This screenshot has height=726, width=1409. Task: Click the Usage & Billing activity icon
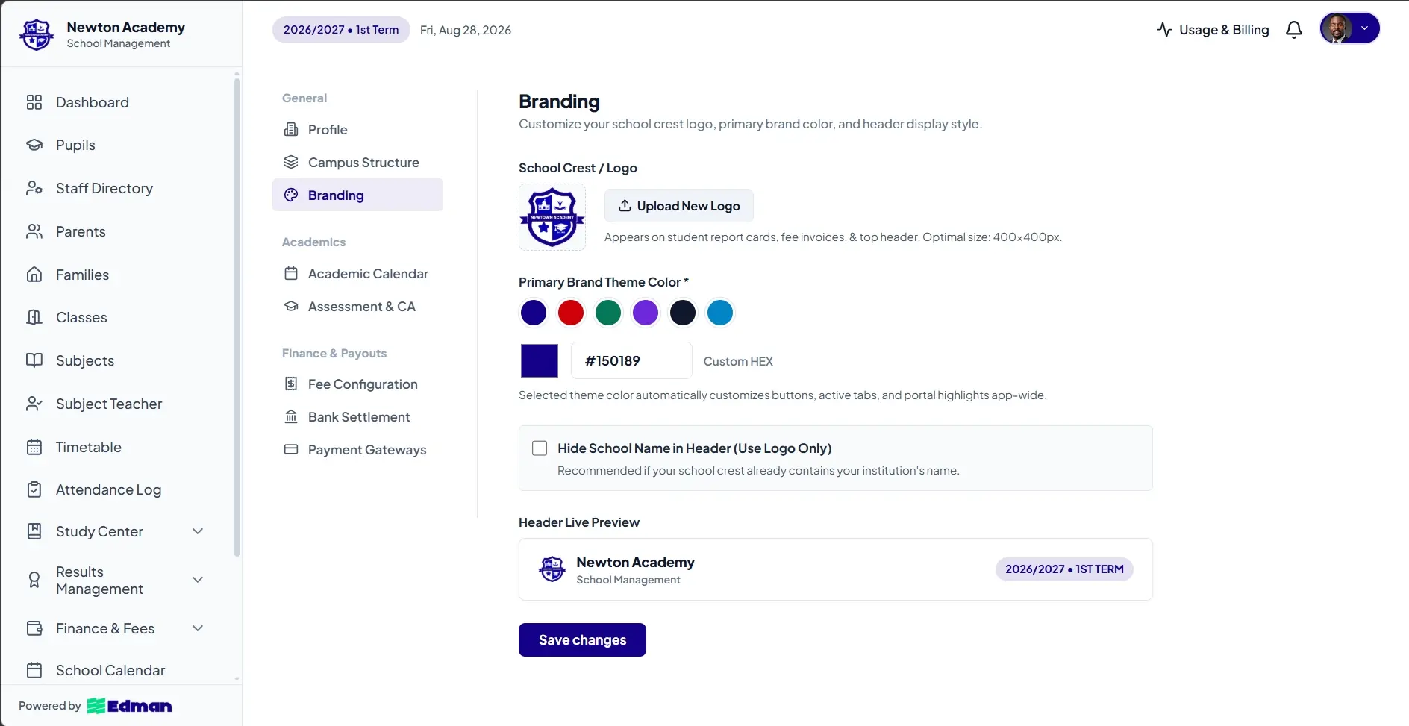point(1165,30)
